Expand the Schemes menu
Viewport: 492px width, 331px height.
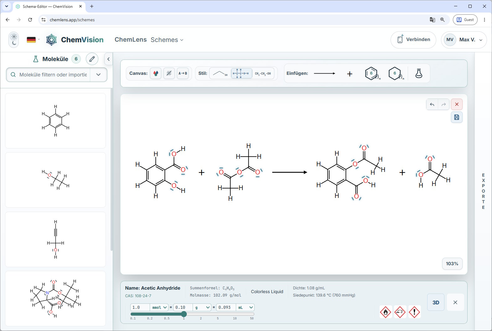(x=167, y=40)
